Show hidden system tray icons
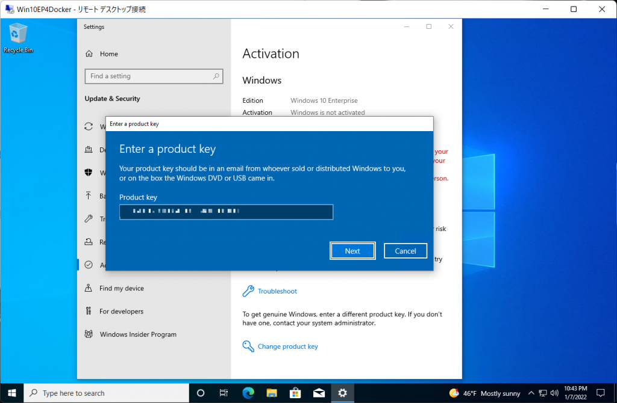Viewport: 617px width, 403px height. 531,393
